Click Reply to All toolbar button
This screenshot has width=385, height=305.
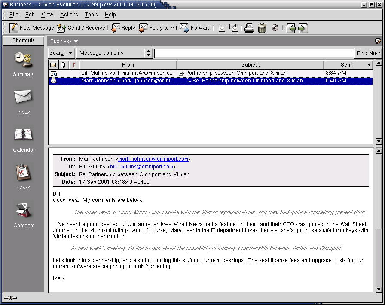[x=158, y=28]
